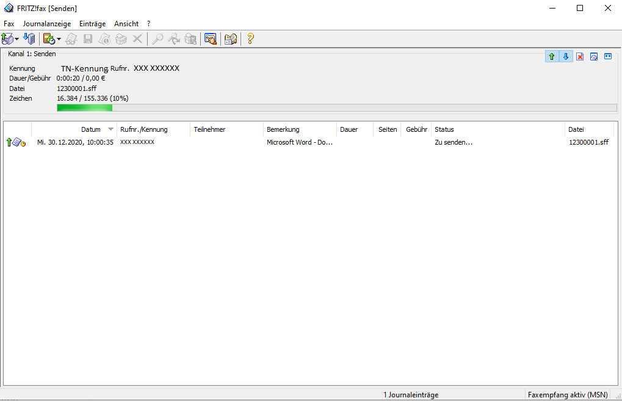Open the Einträge menu
Image resolution: width=622 pixels, height=401 pixels.
92,24
